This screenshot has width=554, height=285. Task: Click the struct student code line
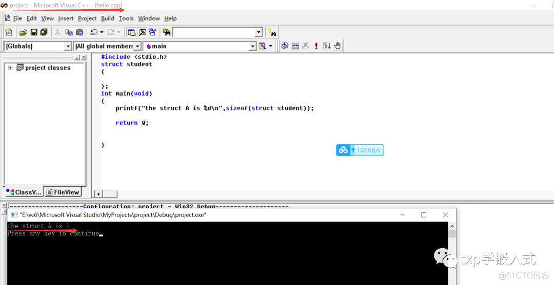(x=127, y=64)
